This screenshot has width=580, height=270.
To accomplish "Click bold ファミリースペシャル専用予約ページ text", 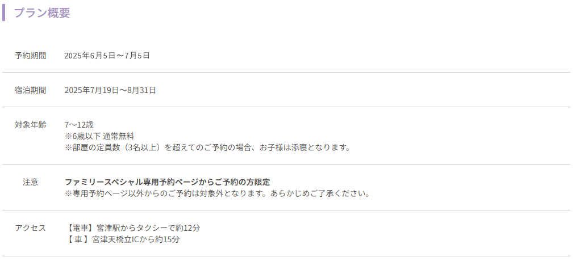I will 167,182.
